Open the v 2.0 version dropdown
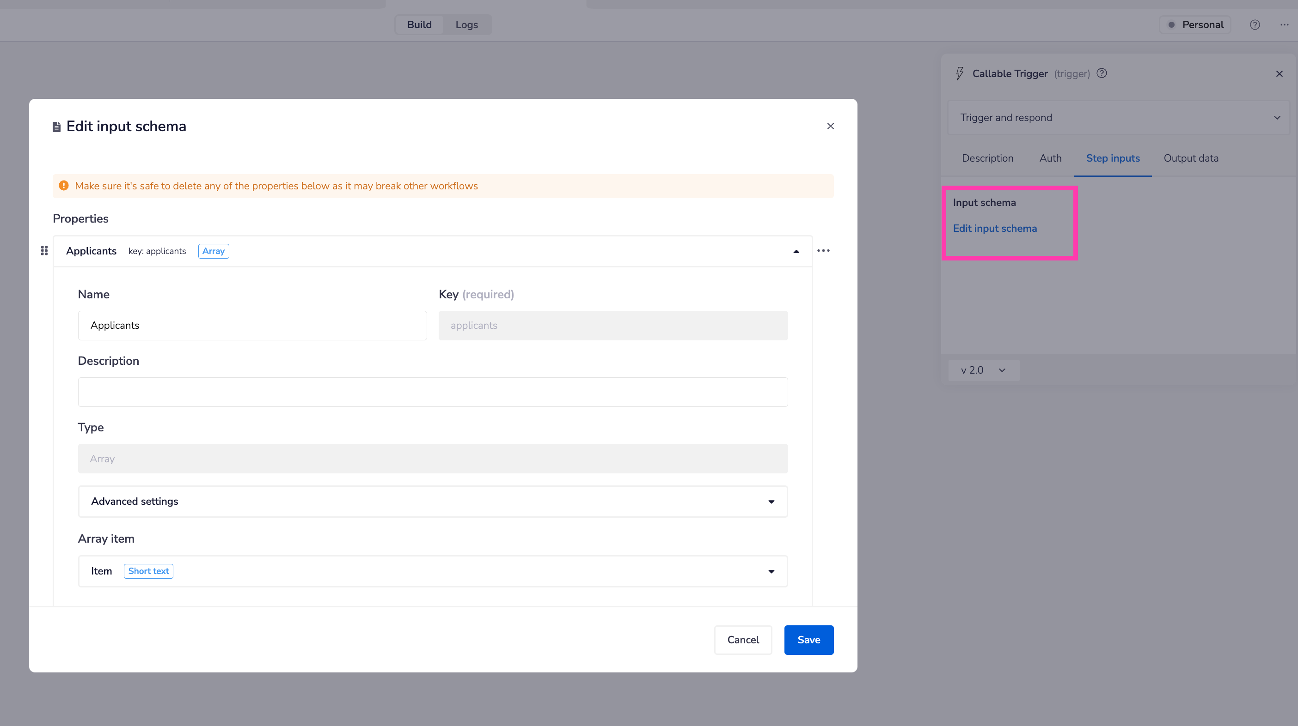The width and height of the screenshot is (1298, 726). click(x=983, y=370)
